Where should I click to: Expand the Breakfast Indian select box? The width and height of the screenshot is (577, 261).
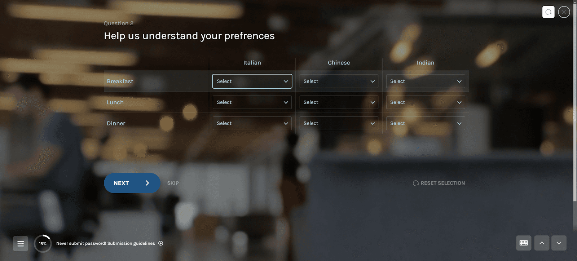(x=425, y=81)
